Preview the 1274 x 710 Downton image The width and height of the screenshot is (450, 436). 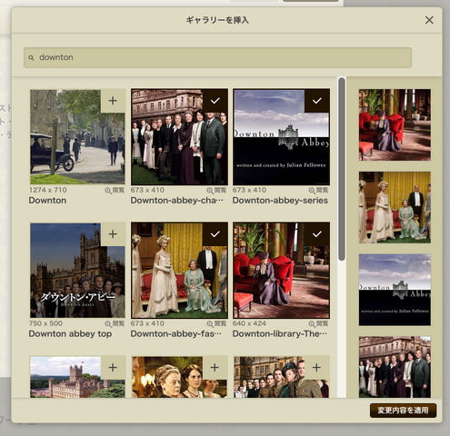(115, 191)
